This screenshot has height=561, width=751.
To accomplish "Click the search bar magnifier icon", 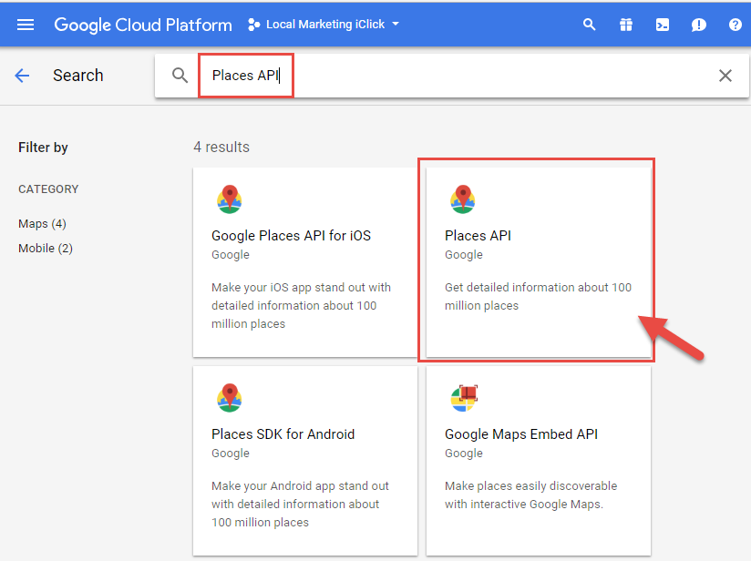I will pos(180,76).
